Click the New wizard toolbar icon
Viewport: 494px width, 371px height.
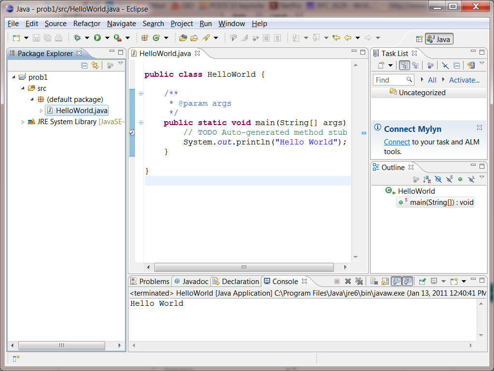tap(16, 38)
